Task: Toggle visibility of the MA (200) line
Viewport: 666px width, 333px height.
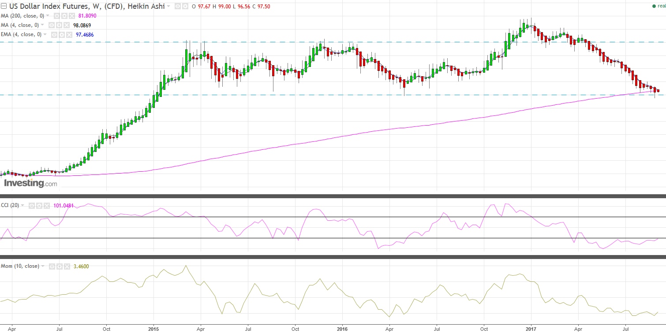Action: [x=57, y=16]
